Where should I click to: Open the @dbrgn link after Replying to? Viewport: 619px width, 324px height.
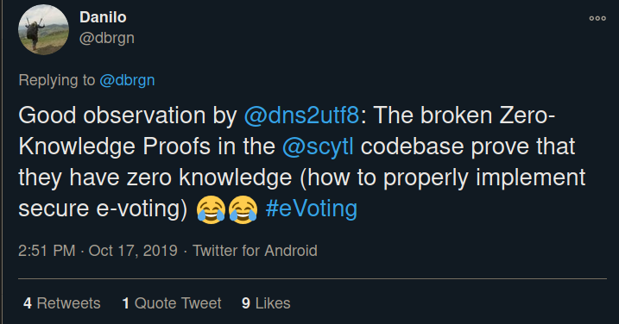[x=127, y=80]
